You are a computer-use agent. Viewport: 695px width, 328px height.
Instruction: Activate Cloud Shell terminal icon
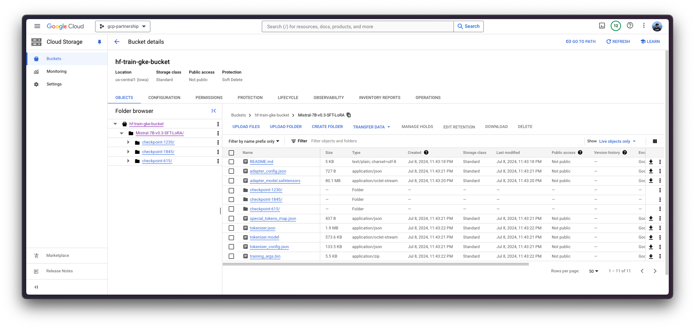602,25
